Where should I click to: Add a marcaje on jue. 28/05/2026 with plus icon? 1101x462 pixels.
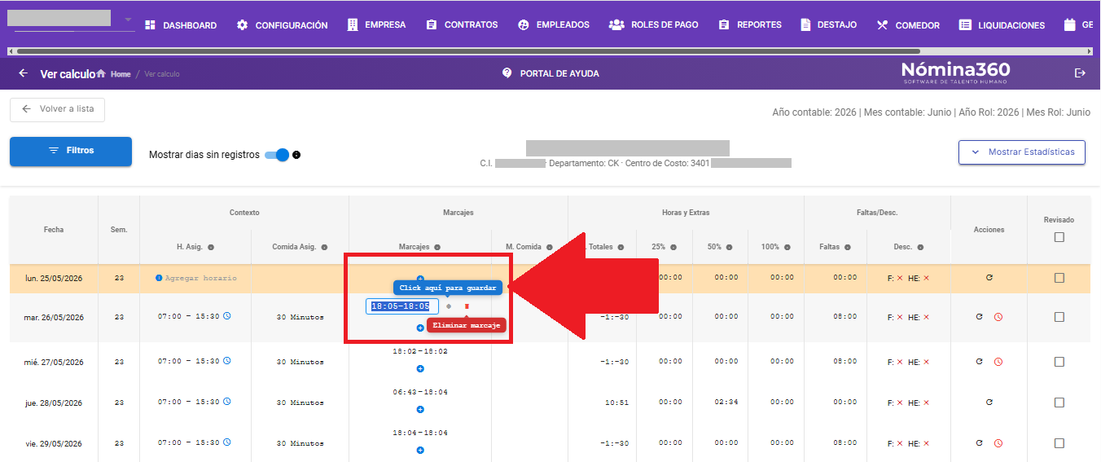coord(420,410)
